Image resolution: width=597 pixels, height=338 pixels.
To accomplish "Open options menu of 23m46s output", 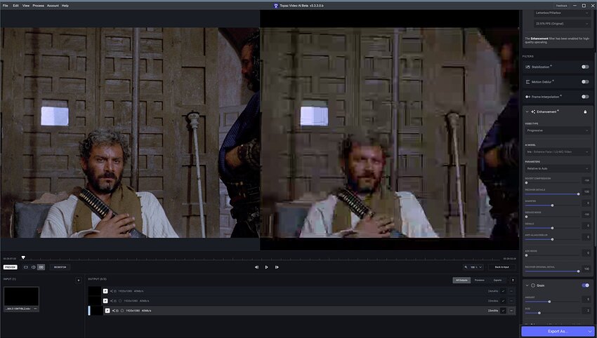I will (511, 301).
